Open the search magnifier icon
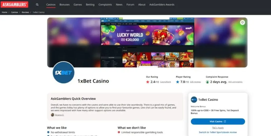 point(37,5)
